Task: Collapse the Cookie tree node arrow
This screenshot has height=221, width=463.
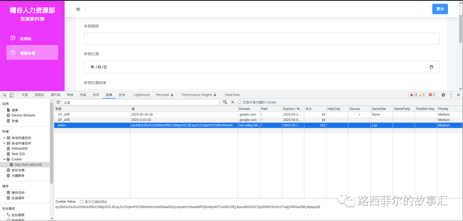Action: click(4, 159)
